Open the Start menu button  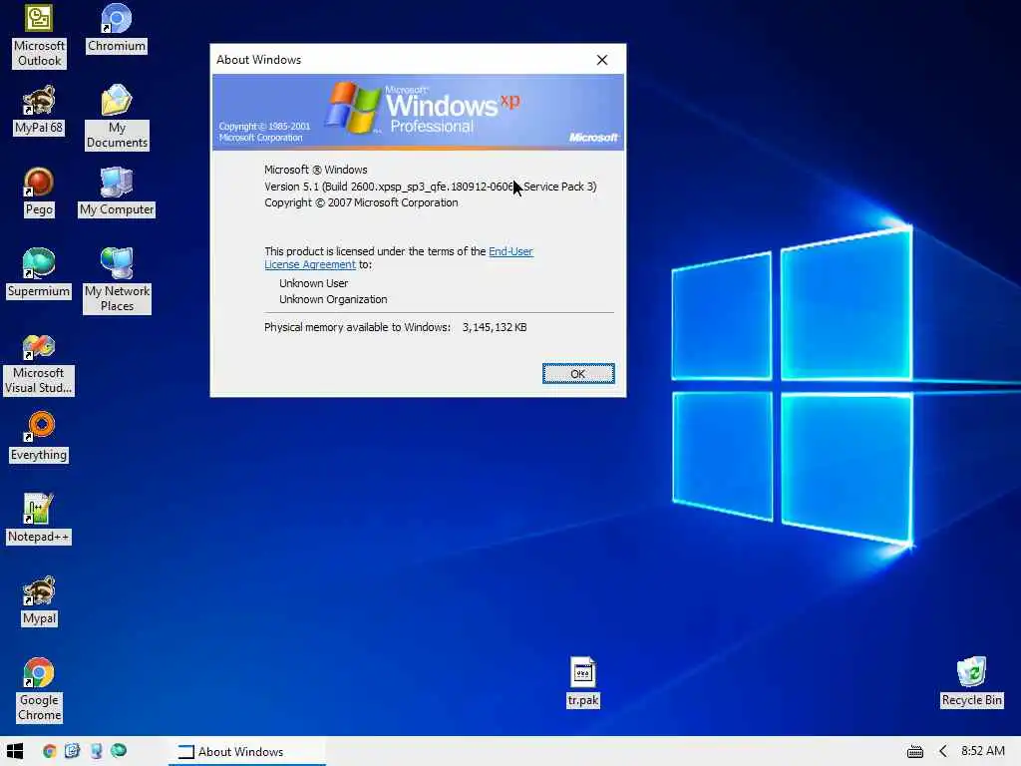15,751
